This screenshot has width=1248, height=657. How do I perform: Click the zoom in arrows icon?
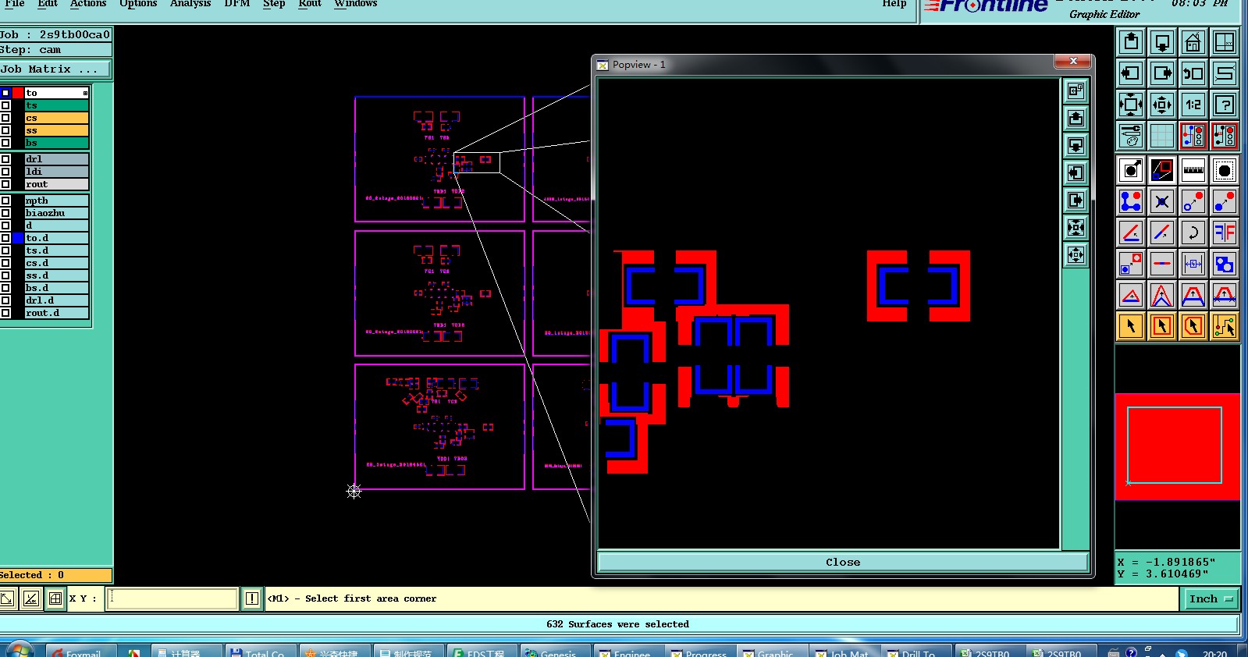click(x=1131, y=105)
